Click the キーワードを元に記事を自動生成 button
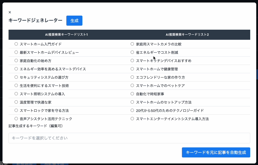Viewport: 258px width, 165px height. (216, 152)
